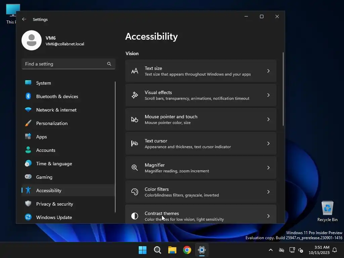Image resolution: width=344 pixels, height=258 pixels.
Task: Click the Personalization paintbrush icon
Action: [x=28, y=123]
